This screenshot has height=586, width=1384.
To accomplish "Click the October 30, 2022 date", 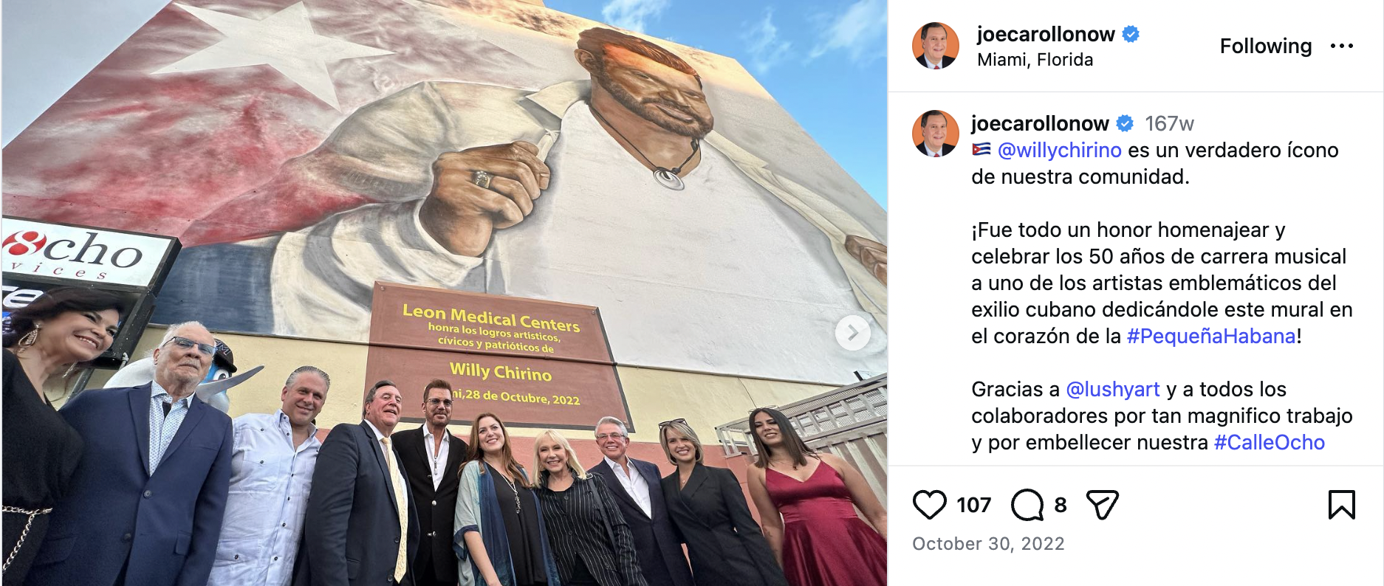I will (x=988, y=544).
